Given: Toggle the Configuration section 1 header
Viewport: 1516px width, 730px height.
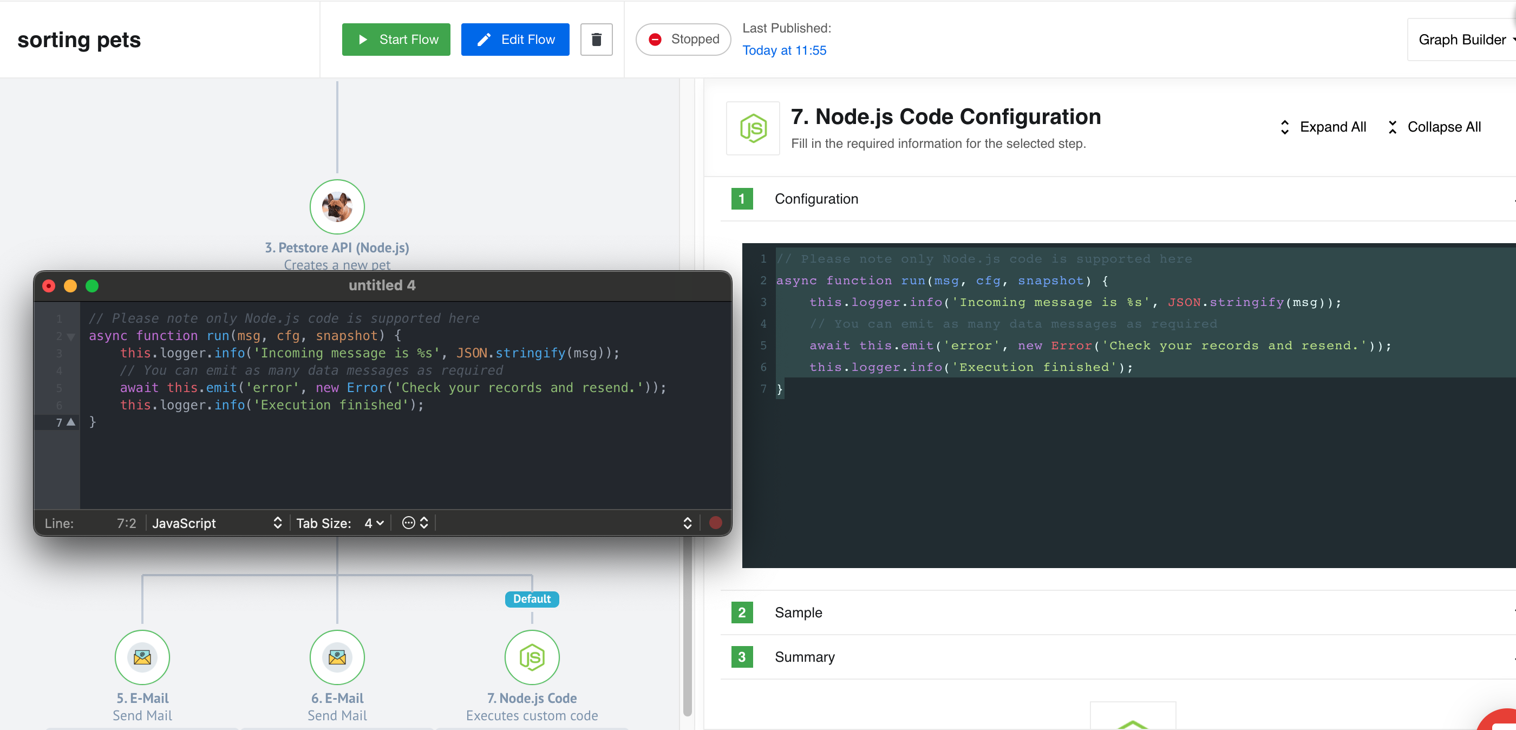Looking at the screenshot, I should [1118, 199].
